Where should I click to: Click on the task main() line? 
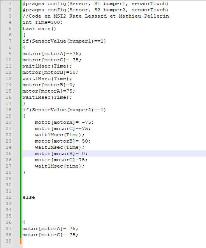click(39, 29)
